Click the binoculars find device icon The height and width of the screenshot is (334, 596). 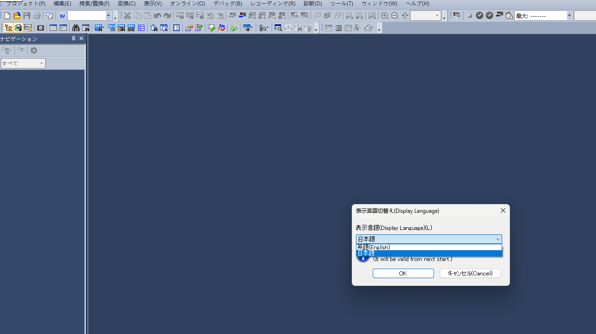coord(76,28)
